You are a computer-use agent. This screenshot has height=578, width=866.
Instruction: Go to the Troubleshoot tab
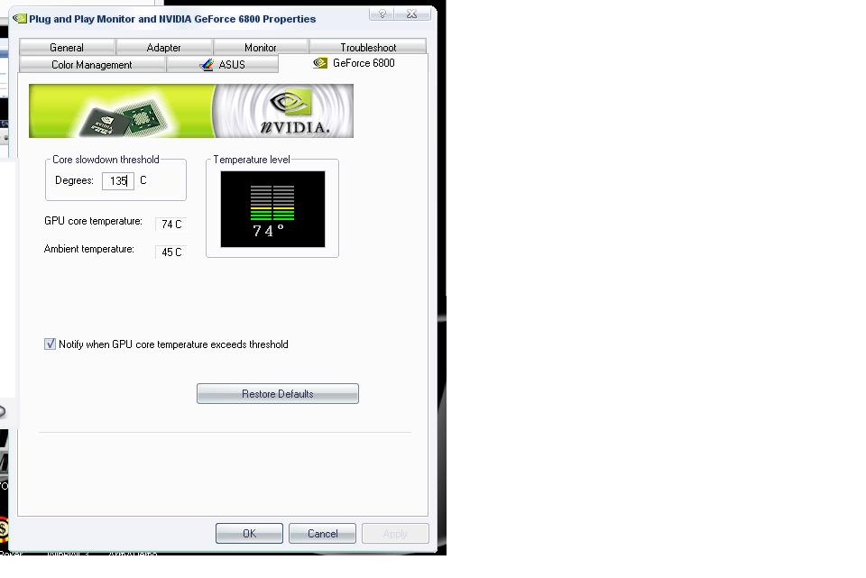point(368,48)
